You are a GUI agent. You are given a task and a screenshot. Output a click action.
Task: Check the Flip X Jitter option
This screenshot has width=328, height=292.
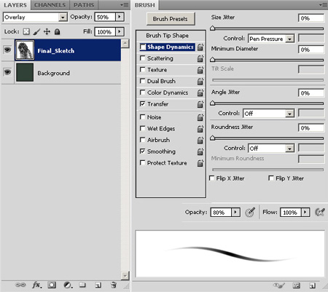click(212, 178)
